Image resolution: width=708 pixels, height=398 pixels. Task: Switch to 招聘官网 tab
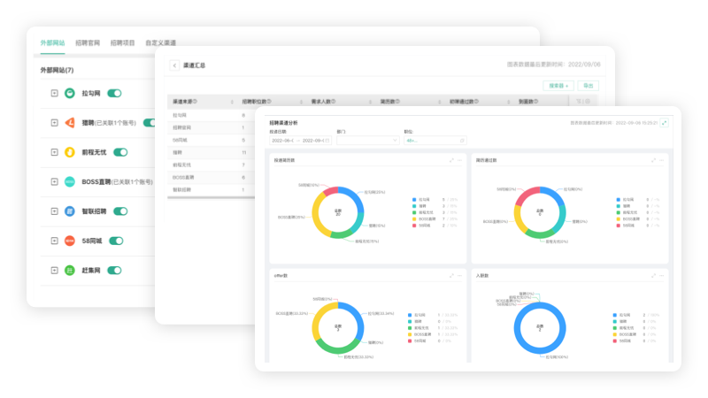(88, 42)
